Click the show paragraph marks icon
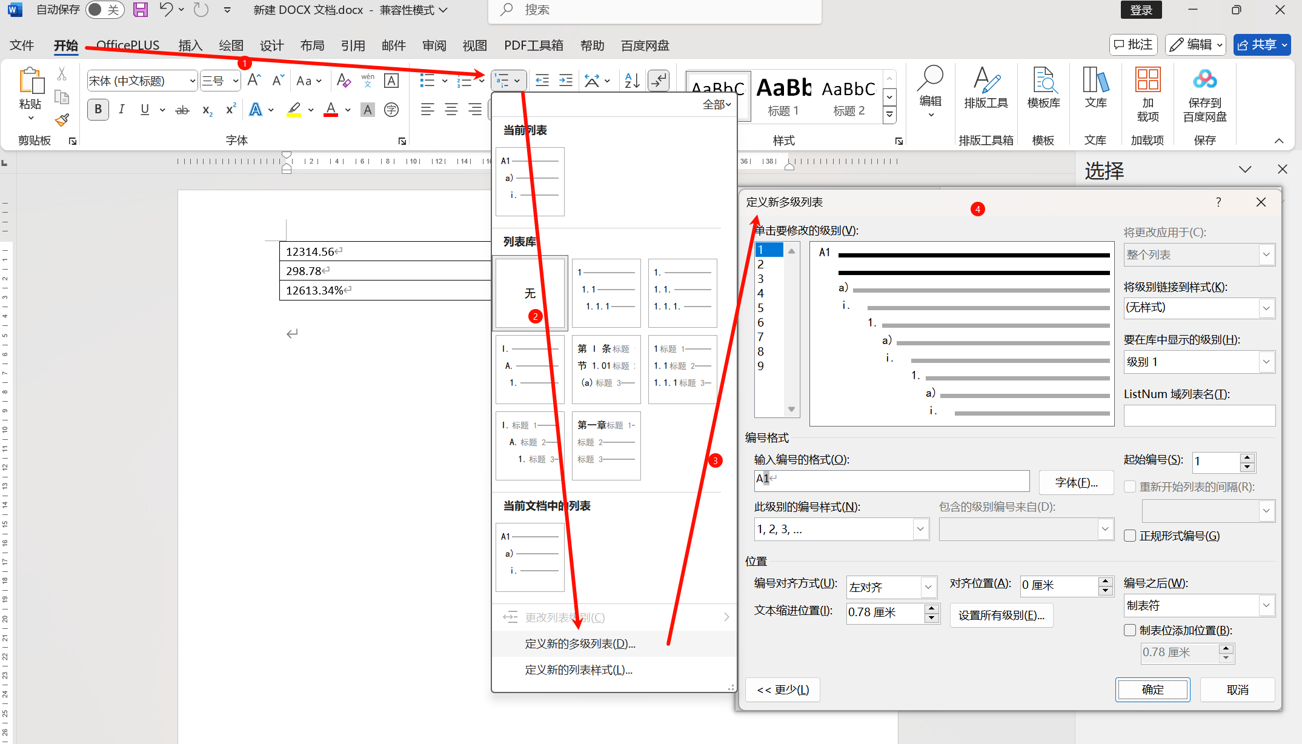The height and width of the screenshot is (744, 1302). pos(659,81)
